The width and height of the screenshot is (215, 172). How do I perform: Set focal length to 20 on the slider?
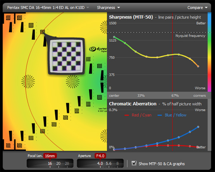(x=58, y=163)
